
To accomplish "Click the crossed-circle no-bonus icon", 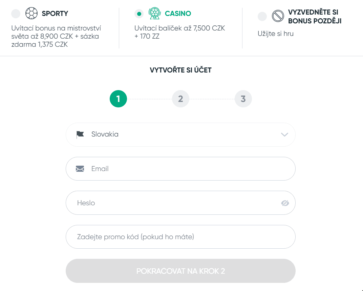I will (x=278, y=16).
